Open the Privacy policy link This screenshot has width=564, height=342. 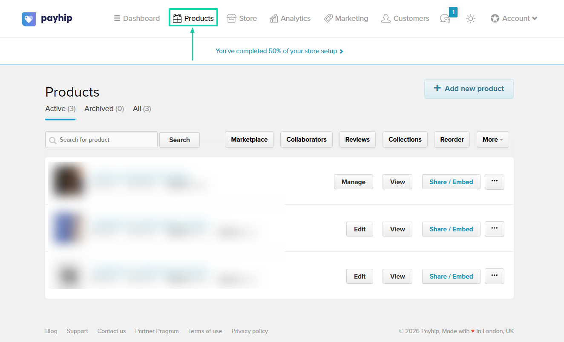[250, 331]
